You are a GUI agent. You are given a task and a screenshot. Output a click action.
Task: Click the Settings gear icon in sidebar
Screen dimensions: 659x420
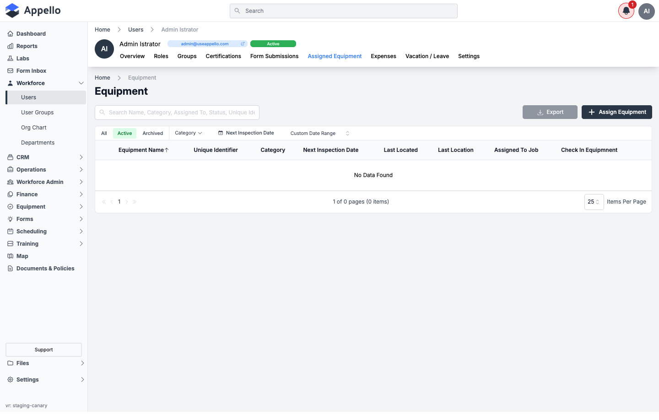coord(10,380)
